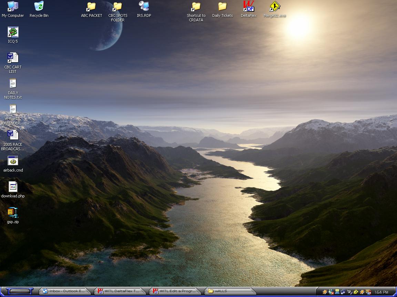This screenshot has width=397, height=297.
Task: Open the Start menu button
Action: (x=20, y=291)
